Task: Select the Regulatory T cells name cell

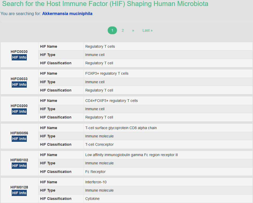Action: tap(100, 46)
